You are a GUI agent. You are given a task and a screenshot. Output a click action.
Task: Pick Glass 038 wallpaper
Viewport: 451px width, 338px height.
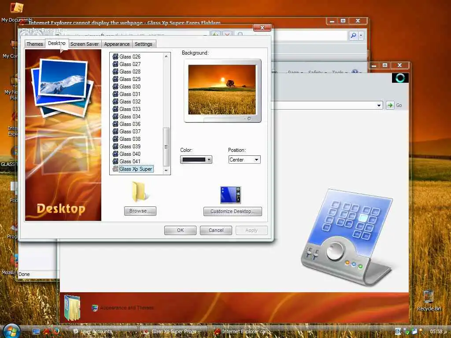[130, 139]
